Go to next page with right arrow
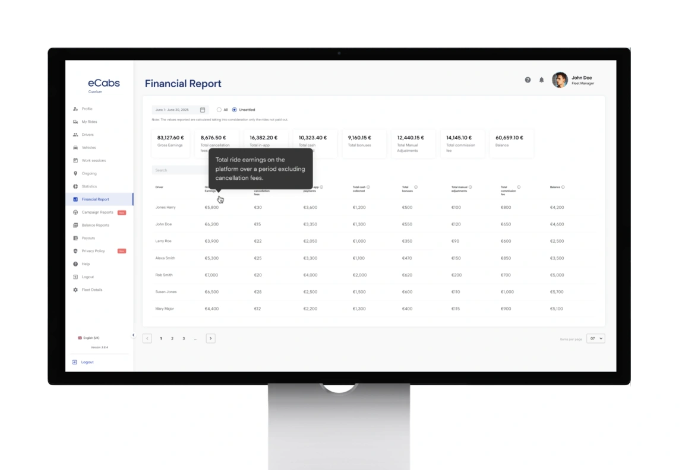 pos(210,338)
